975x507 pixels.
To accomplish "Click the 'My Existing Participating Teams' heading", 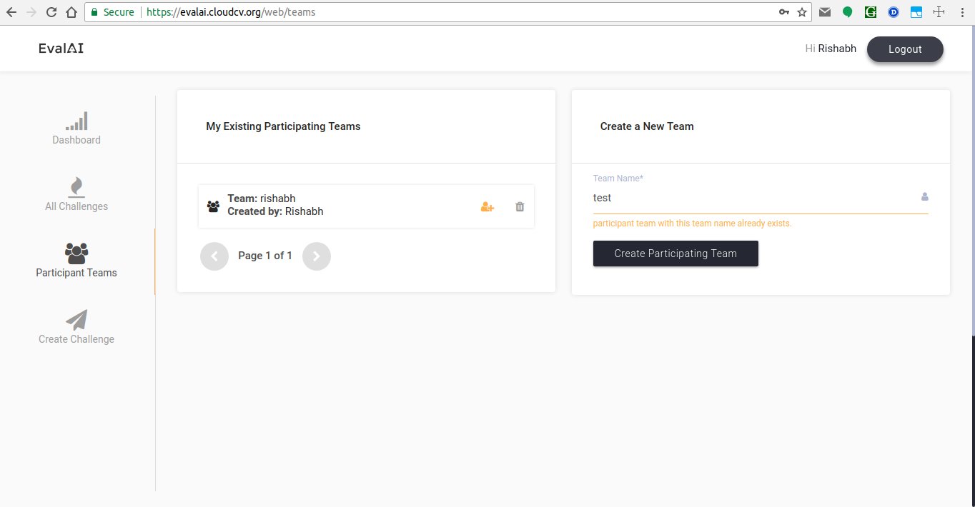I will click(x=283, y=126).
